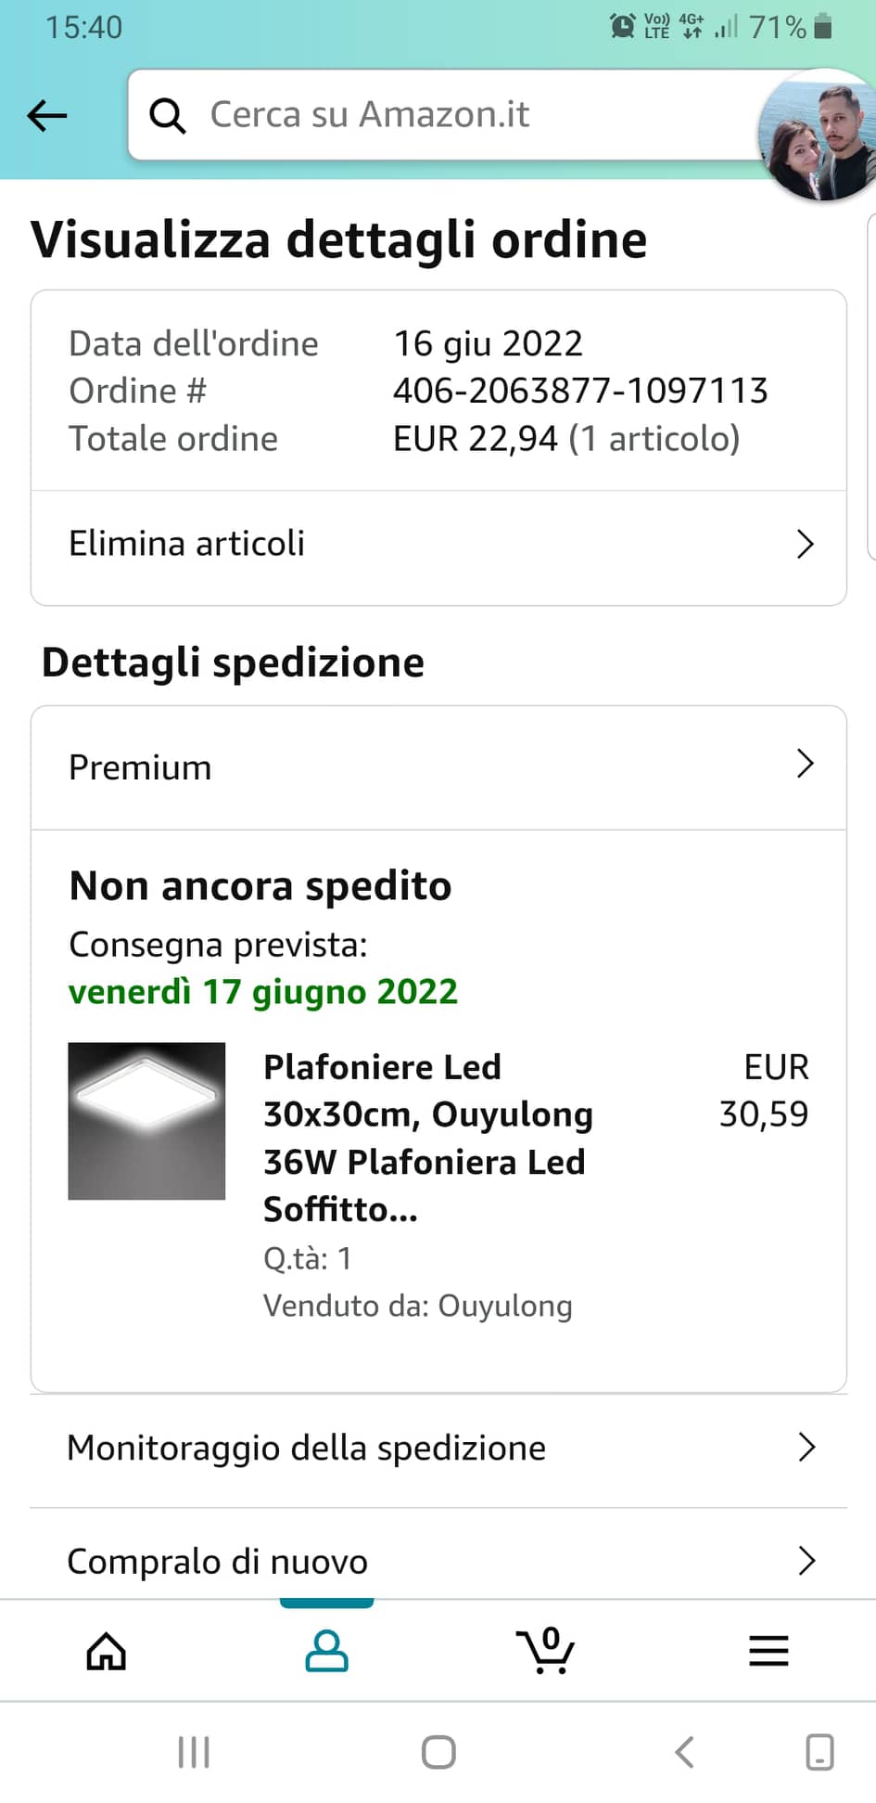The height and width of the screenshot is (1803, 876).
Task: Open Compralo di nuovo chevron
Action: pyautogui.click(x=806, y=1561)
